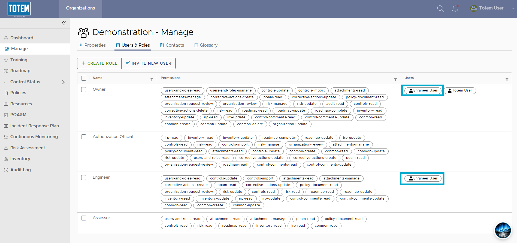The height and width of the screenshot is (243, 517).
Task: Click the search magnifier icon
Action: pyautogui.click(x=440, y=8)
